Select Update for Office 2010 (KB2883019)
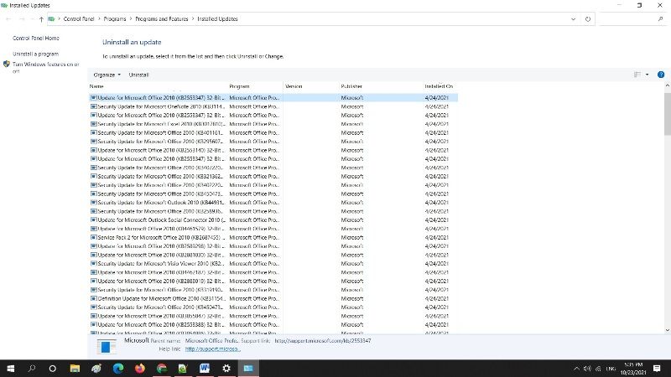This screenshot has height=377, width=671. [273, 281]
